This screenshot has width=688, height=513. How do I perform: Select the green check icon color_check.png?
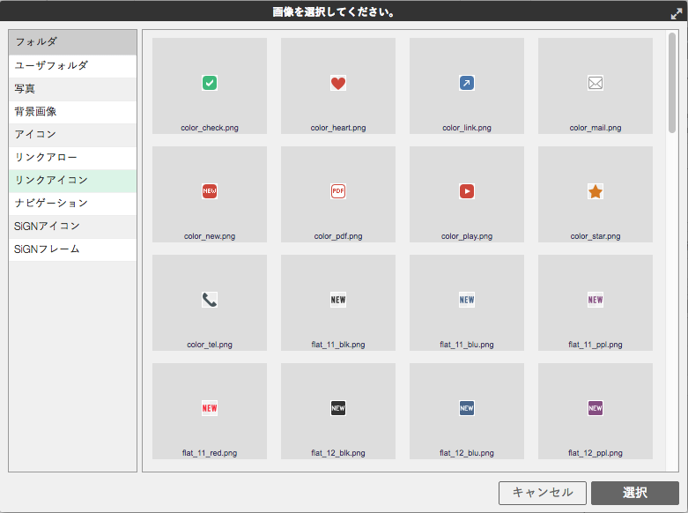[x=210, y=83]
